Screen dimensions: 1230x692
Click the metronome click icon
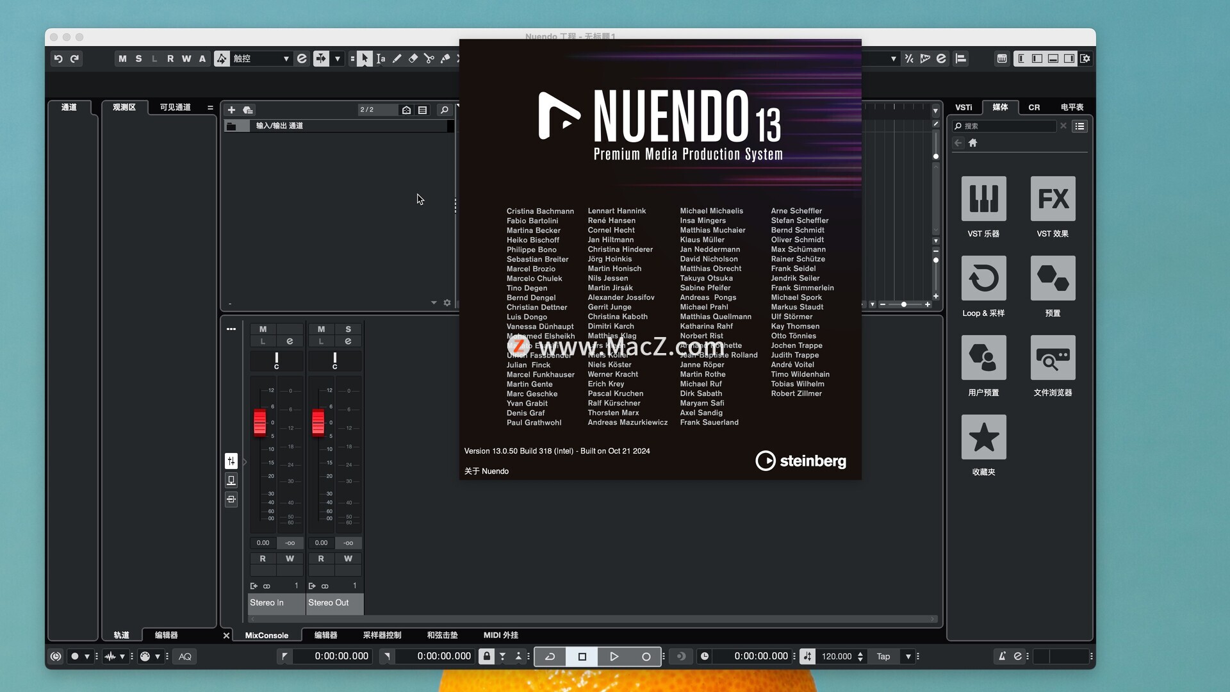coord(1001,656)
